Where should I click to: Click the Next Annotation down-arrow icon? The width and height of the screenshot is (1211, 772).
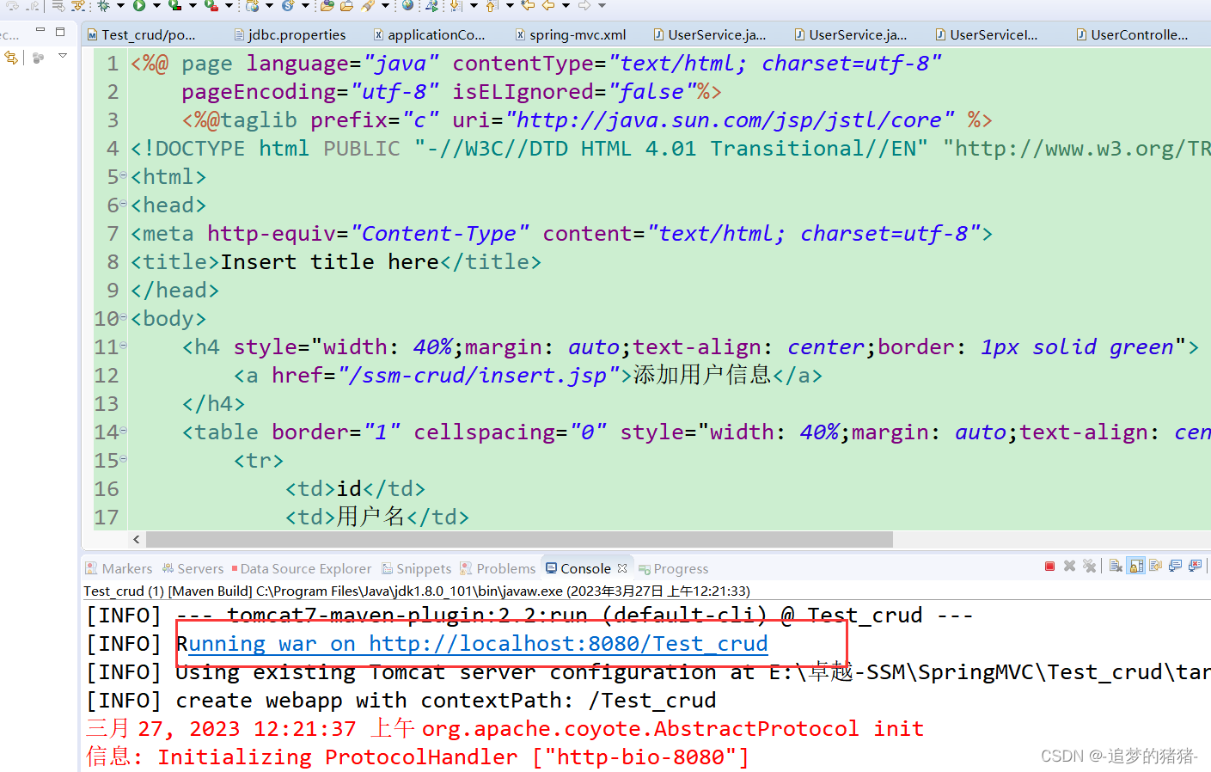click(x=455, y=5)
